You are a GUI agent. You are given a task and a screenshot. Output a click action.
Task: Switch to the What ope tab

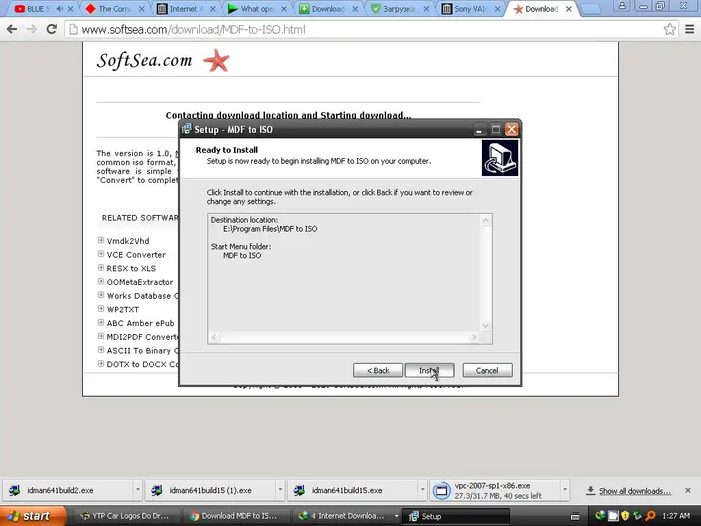(257, 9)
